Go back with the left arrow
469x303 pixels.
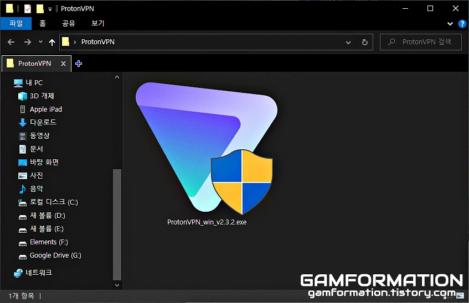(11, 42)
